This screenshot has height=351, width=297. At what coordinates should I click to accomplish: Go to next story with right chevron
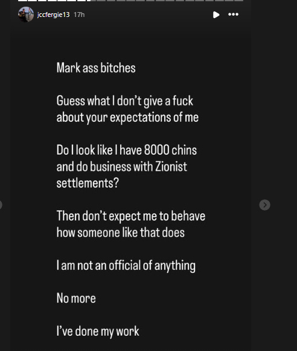(x=265, y=205)
